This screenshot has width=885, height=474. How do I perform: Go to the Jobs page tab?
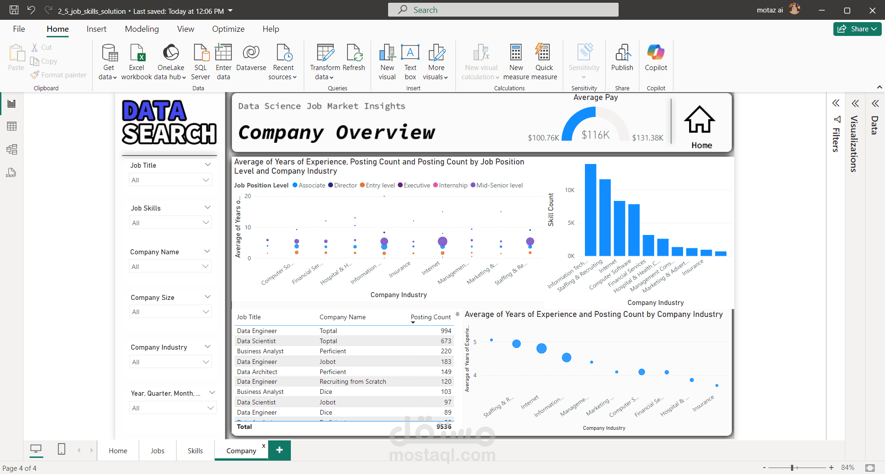coord(158,451)
